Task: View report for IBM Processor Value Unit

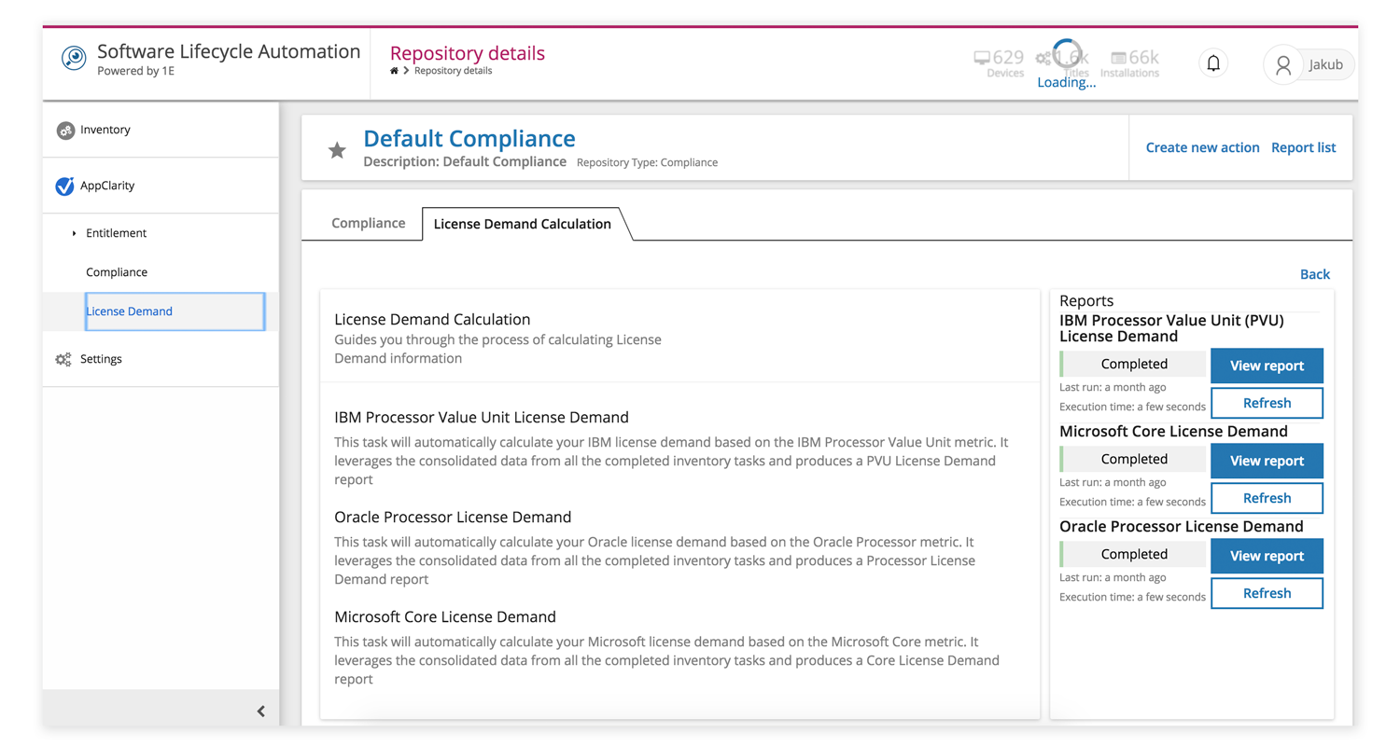Action: [1267, 366]
